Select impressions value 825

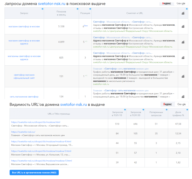pyautogui.click(x=61, y=58)
